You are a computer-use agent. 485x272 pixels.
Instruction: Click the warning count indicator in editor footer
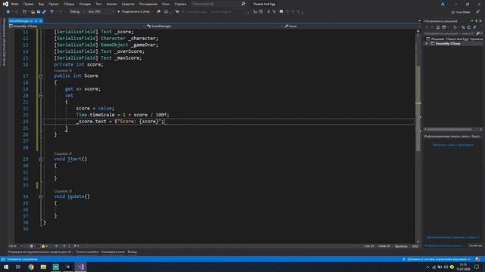(x=45, y=246)
